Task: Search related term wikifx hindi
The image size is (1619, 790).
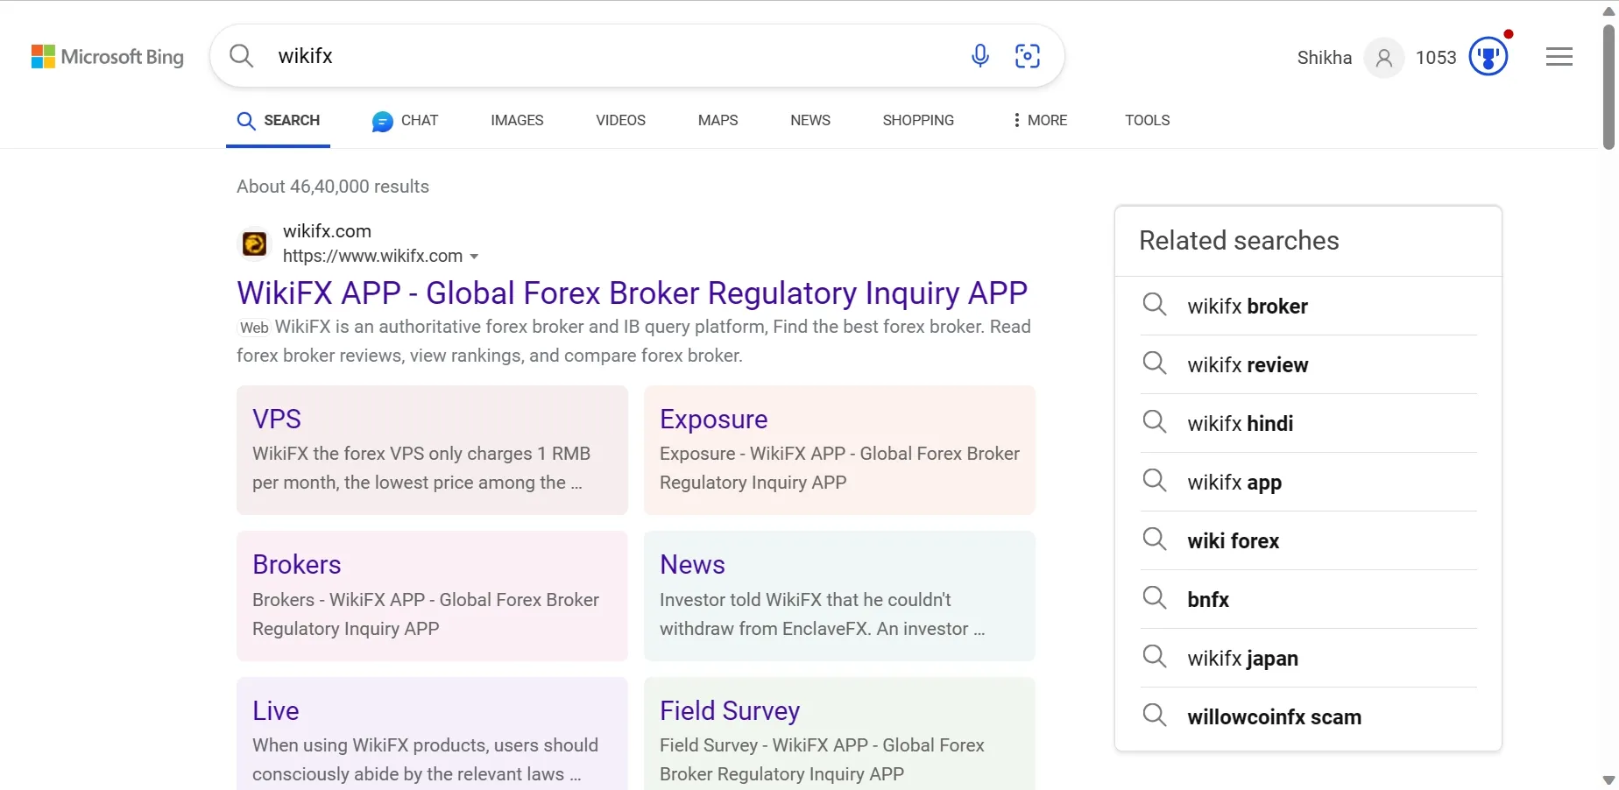Action: click(x=1241, y=423)
